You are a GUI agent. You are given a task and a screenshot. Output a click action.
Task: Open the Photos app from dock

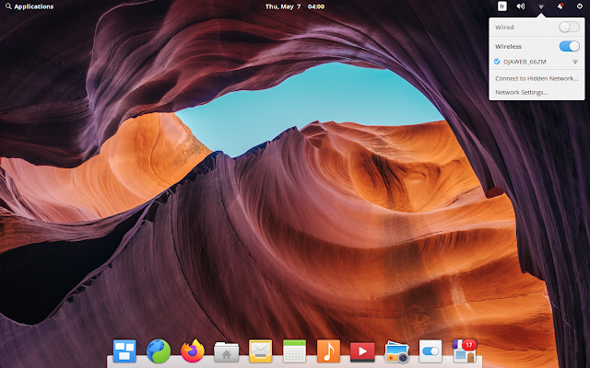pyautogui.click(x=396, y=351)
